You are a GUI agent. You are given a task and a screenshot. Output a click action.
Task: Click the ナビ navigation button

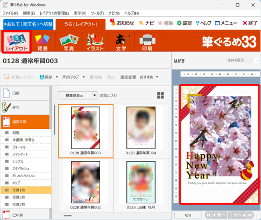[147, 23]
